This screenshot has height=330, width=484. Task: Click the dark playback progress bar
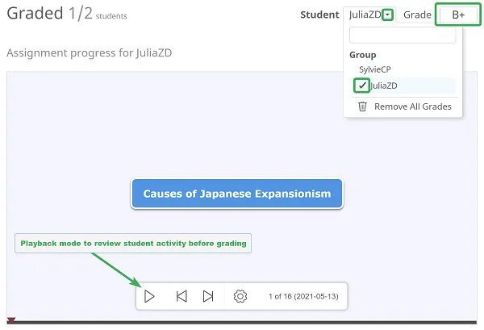(242, 323)
